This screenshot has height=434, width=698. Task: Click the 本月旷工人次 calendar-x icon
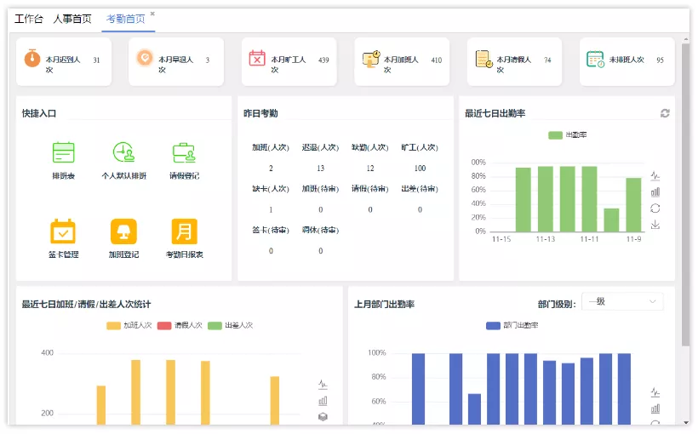tap(257, 58)
